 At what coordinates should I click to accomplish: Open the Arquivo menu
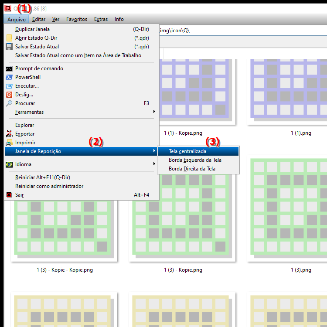[16, 19]
